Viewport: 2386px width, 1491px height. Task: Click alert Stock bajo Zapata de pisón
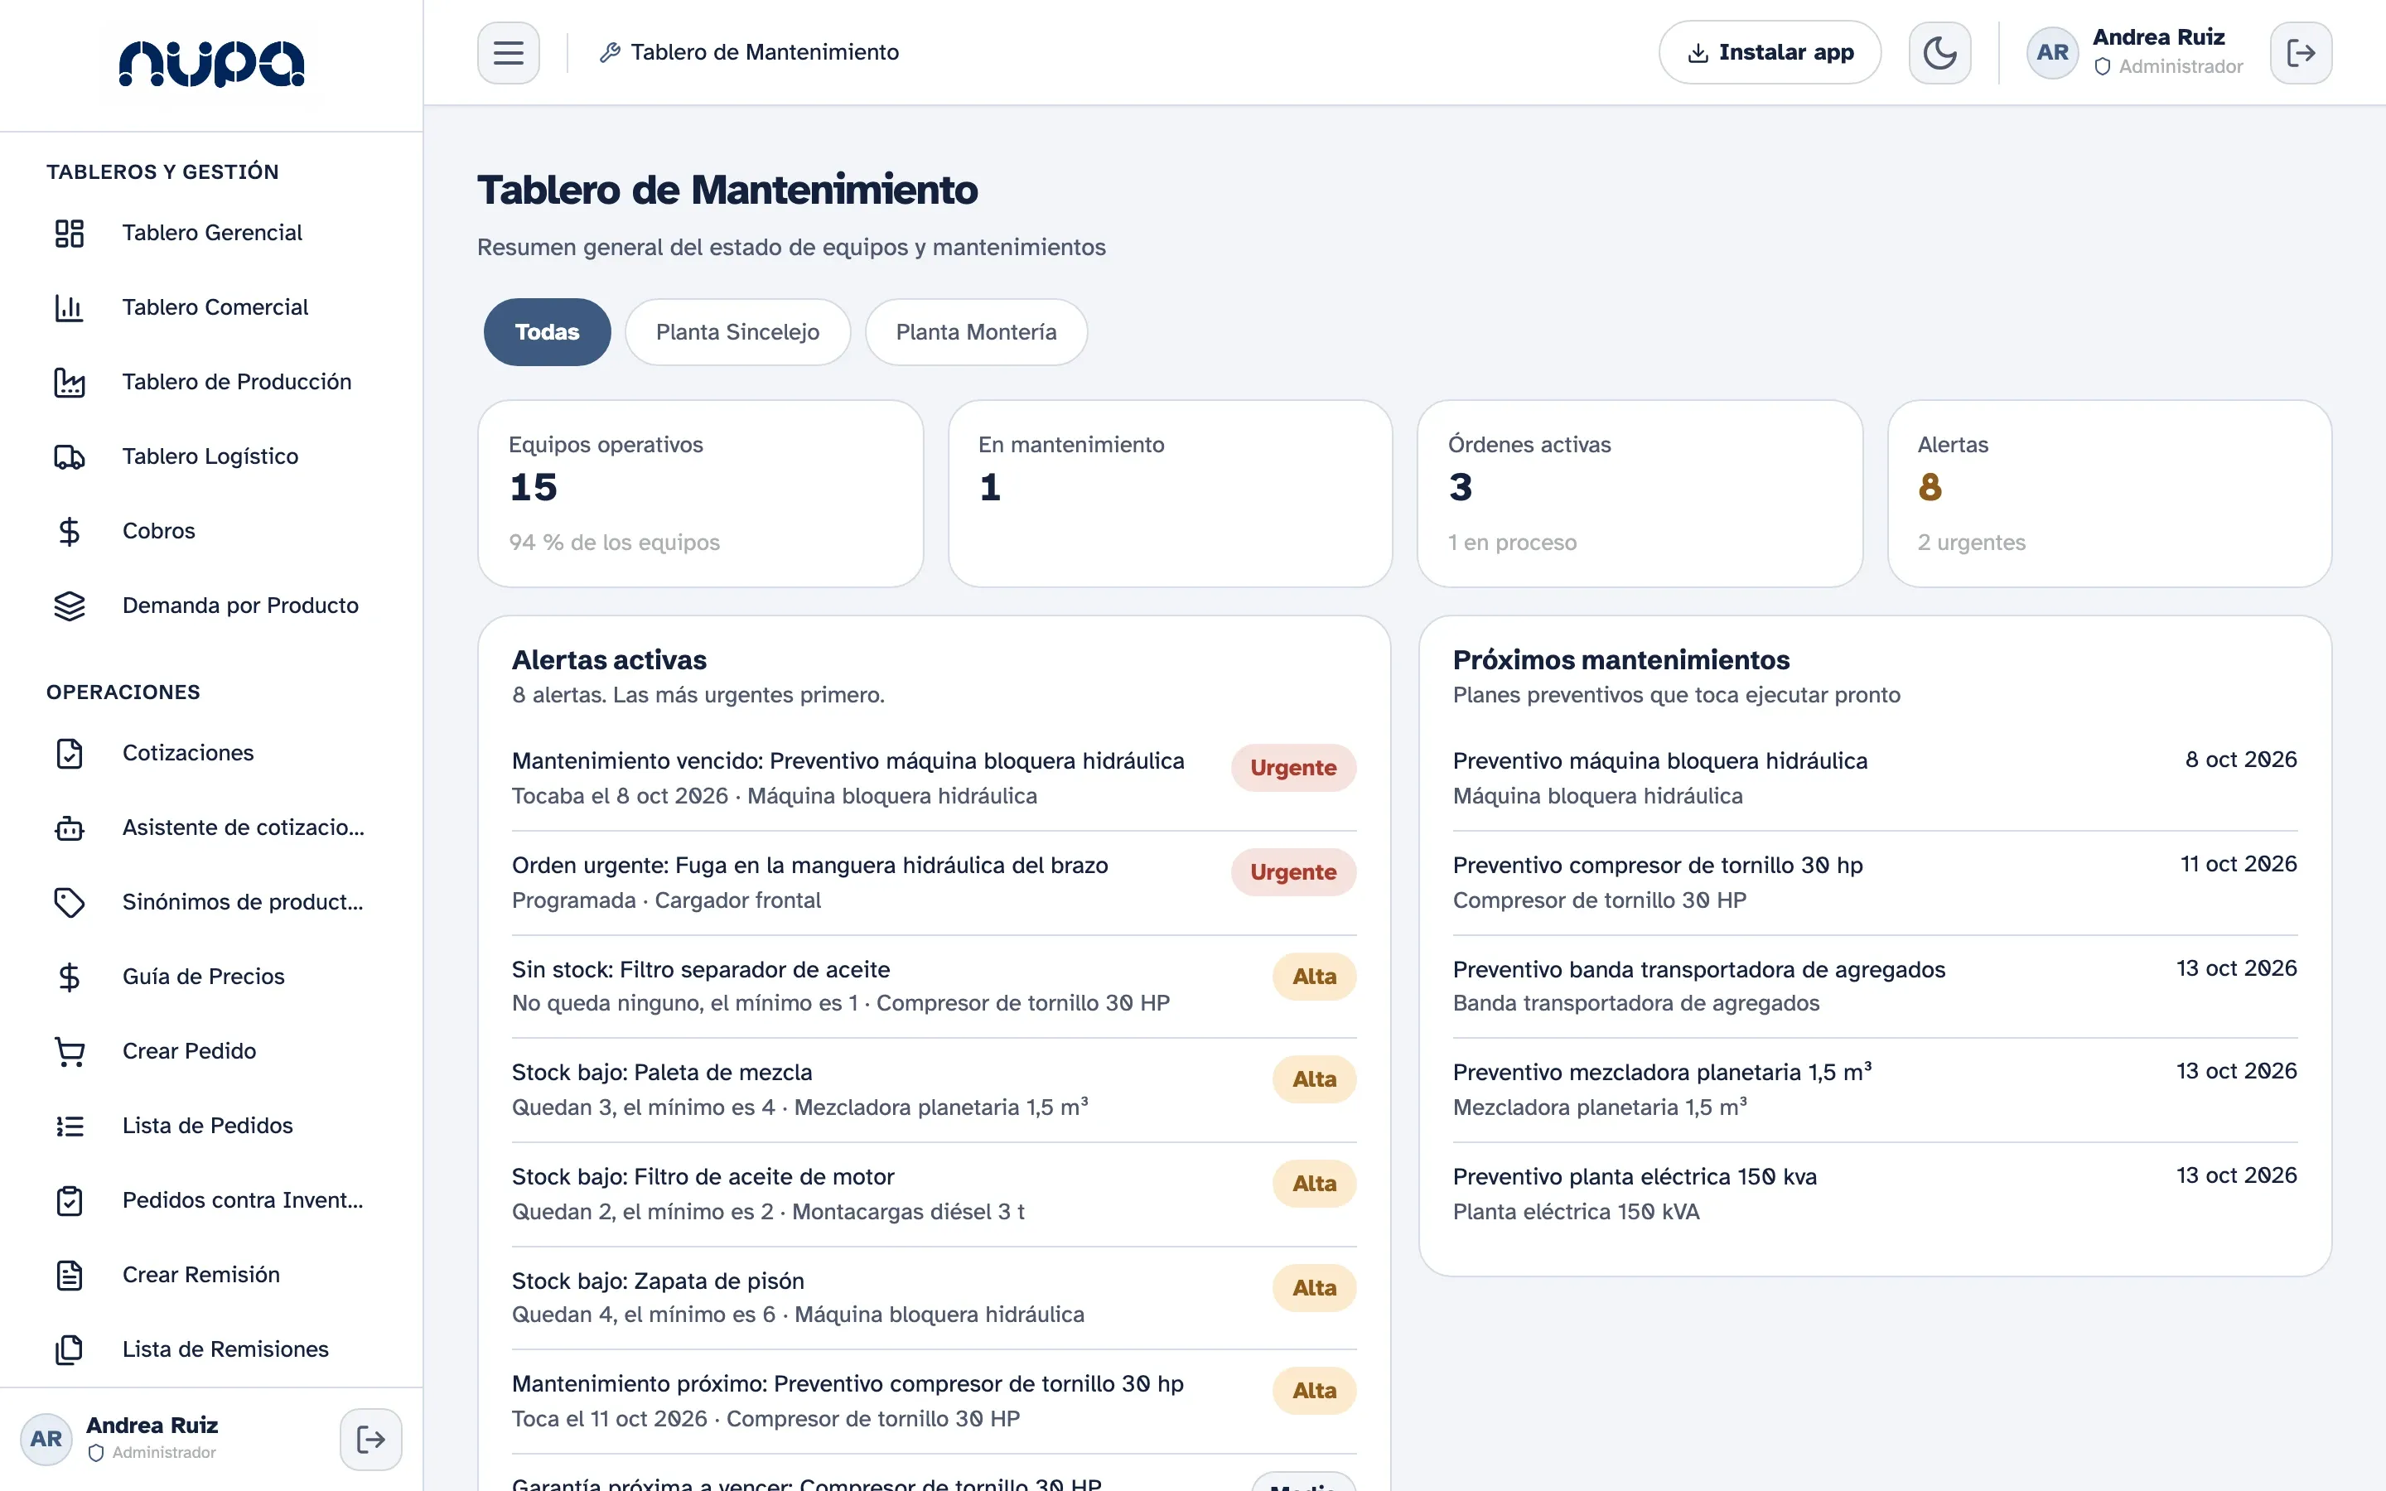click(x=934, y=1298)
